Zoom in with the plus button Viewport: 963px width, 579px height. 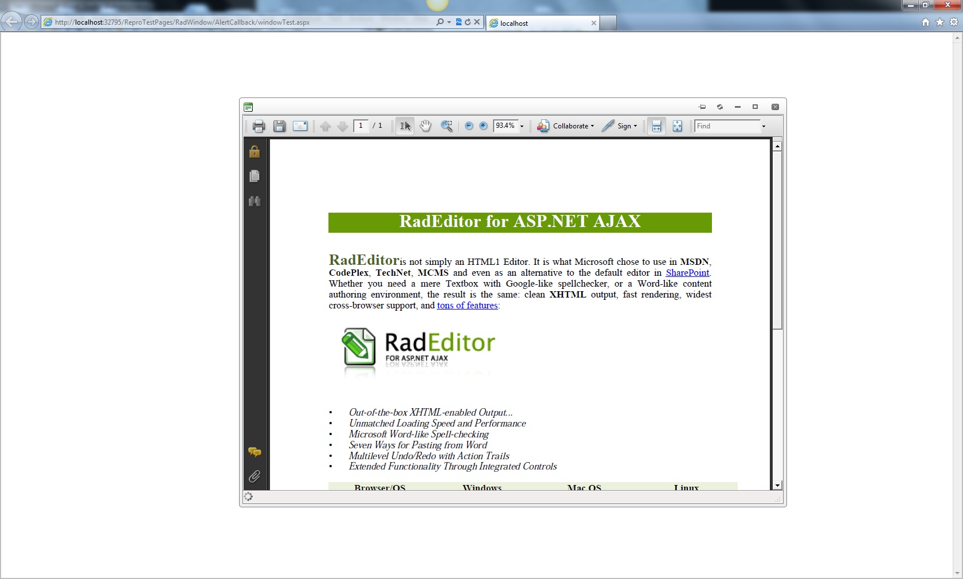point(483,126)
